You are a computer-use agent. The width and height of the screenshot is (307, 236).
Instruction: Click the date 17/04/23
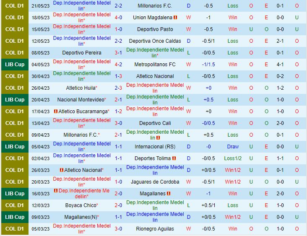pos(41,112)
